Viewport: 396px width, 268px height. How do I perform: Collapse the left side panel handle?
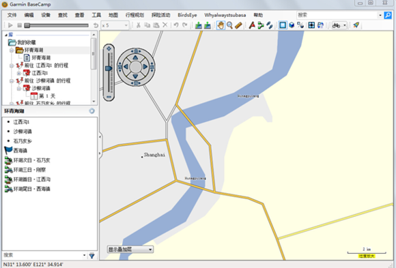[x=100, y=145]
